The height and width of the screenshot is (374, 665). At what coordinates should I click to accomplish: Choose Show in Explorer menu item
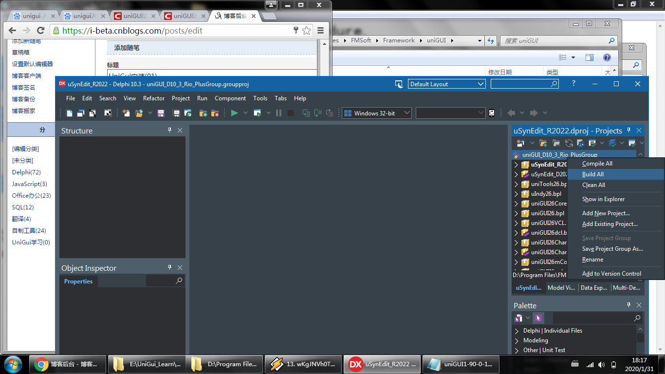click(616, 199)
